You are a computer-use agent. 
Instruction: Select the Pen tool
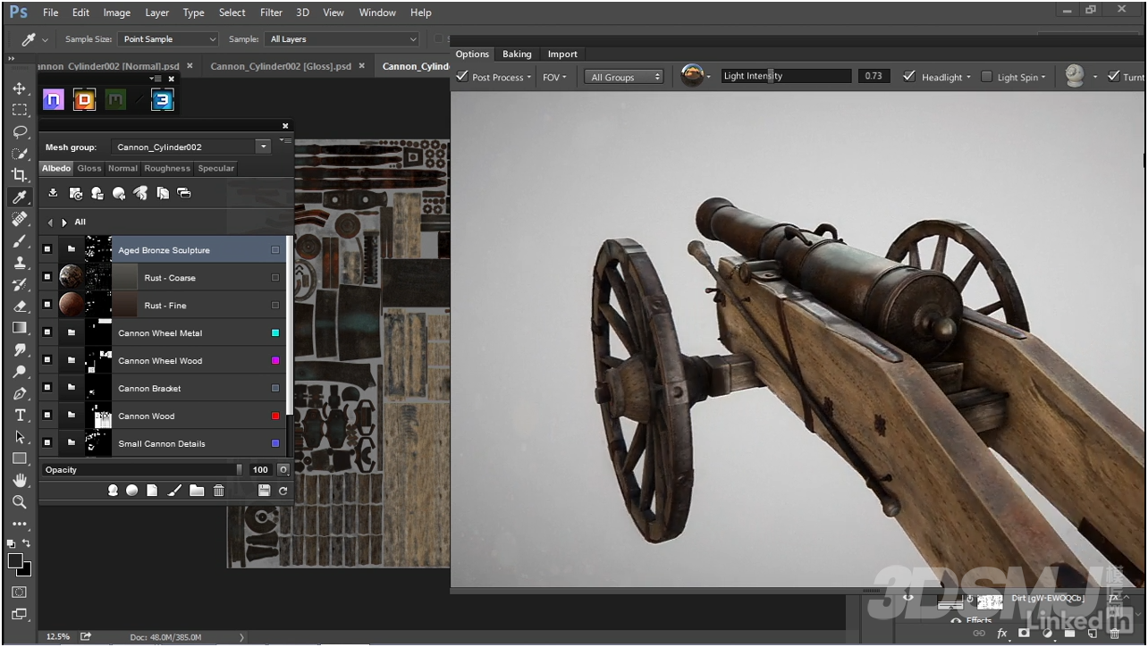point(19,393)
